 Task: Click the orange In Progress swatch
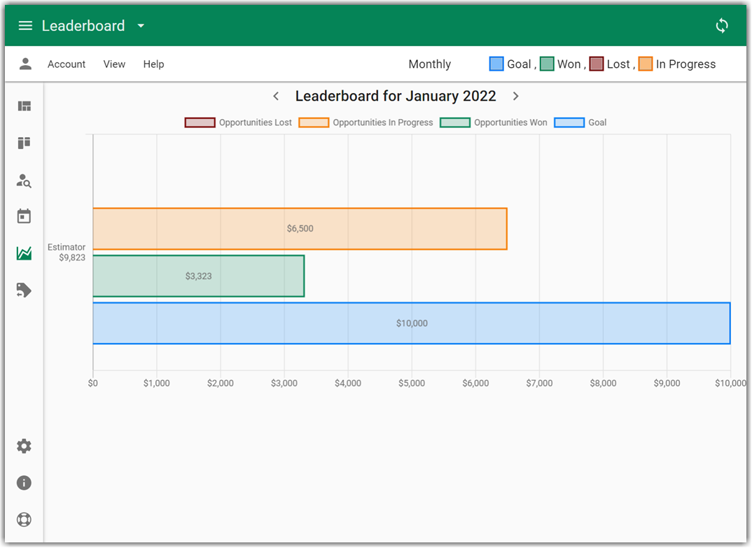click(646, 64)
